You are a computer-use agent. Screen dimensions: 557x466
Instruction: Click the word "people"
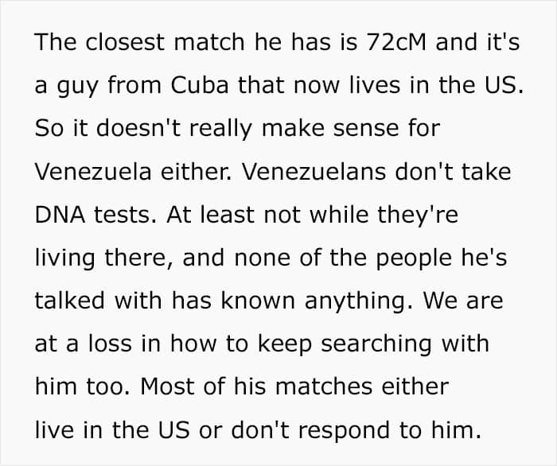click(x=414, y=258)
